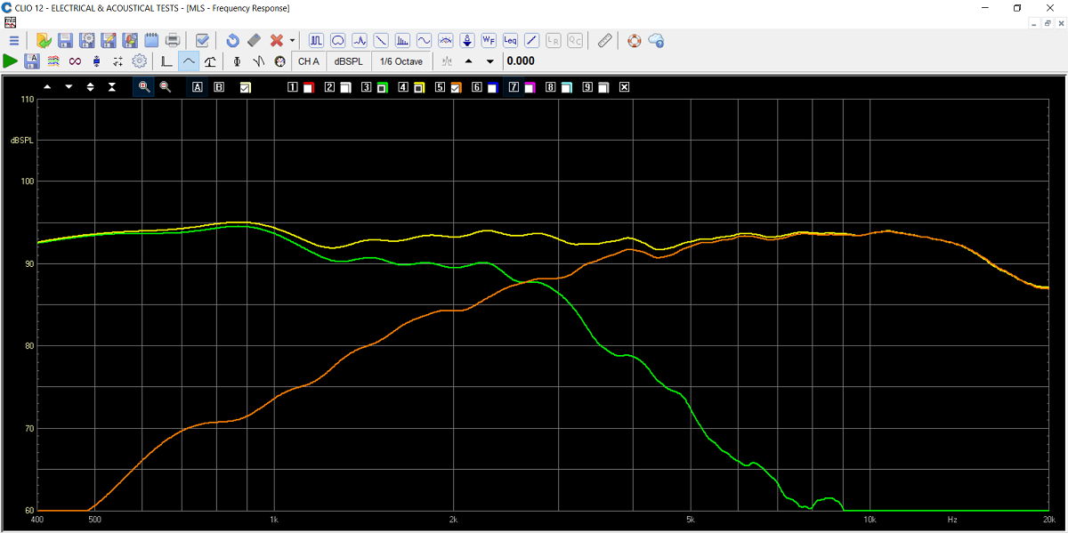Toggle the red overlay 1 checkbox
1068x533 pixels.
point(308,87)
